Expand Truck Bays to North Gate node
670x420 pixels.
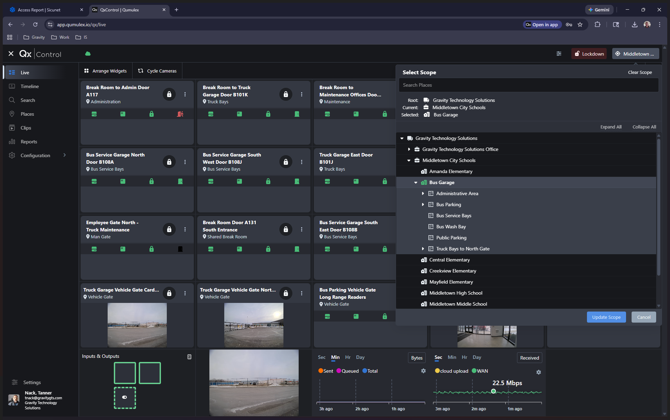click(x=423, y=249)
